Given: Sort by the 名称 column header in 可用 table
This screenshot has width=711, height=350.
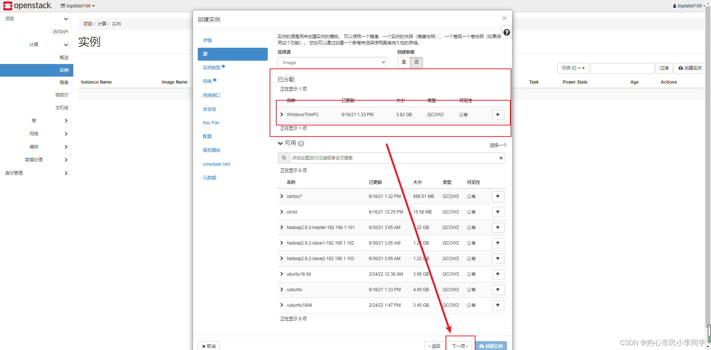Looking at the screenshot, I should click(x=291, y=182).
